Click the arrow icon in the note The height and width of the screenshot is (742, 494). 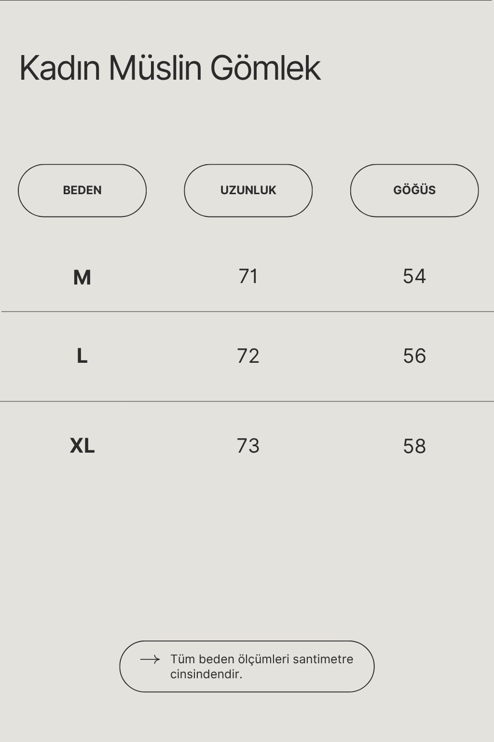[x=150, y=659]
